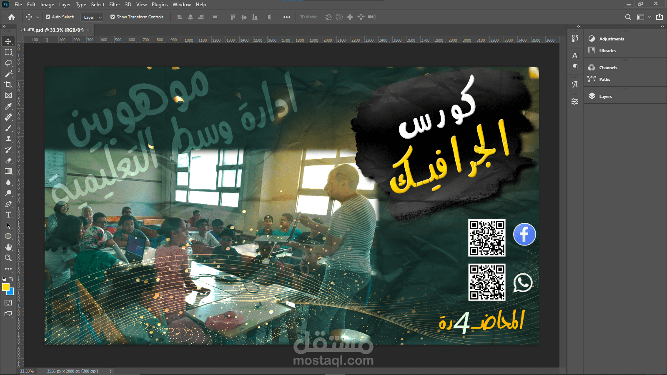The height and width of the screenshot is (375, 667).
Task: Select the Hand tool
Action: click(x=8, y=247)
